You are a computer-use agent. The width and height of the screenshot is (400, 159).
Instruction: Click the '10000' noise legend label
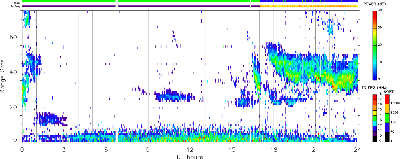click(x=395, y=104)
